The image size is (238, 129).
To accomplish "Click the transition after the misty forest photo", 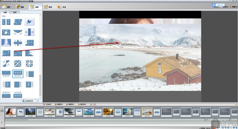I will (137, 112).
